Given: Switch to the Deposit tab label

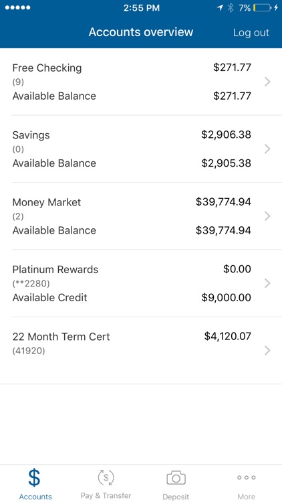Looking at the screenshot, I should [x=176, y=497].
